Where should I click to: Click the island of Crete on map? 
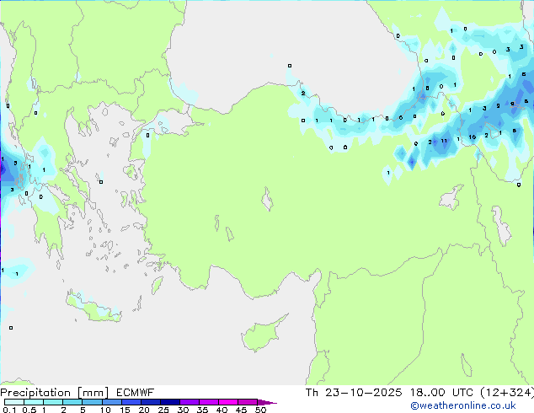[x=93, y=308]
